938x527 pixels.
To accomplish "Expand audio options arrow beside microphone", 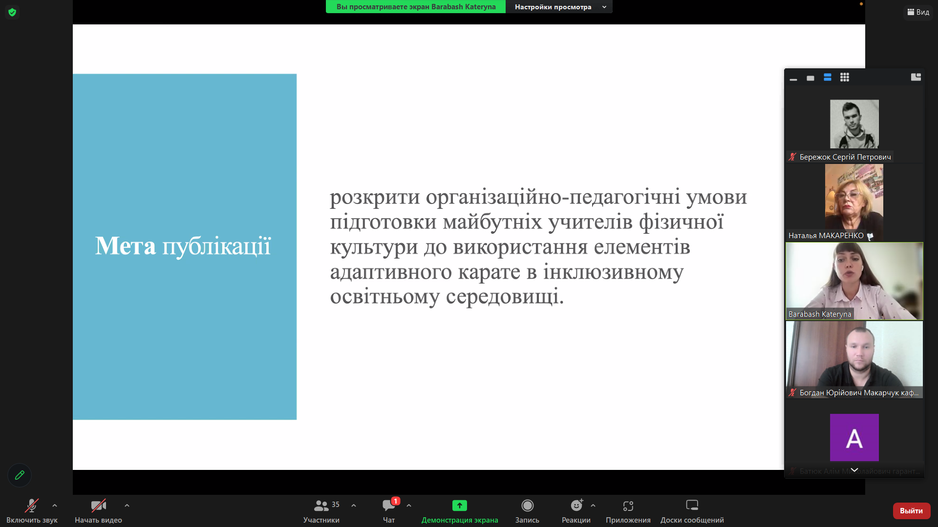I will (x=55, y=506).
